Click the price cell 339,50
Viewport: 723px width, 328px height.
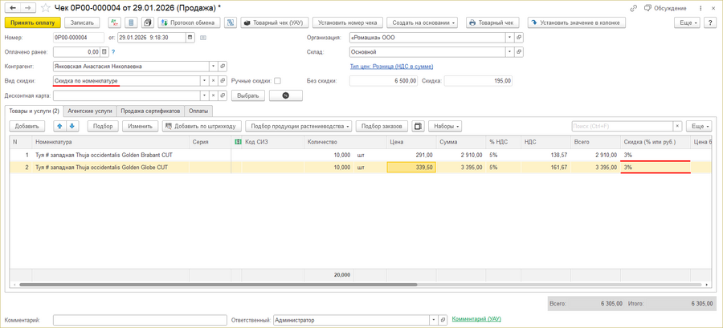(x=411, y=168)
